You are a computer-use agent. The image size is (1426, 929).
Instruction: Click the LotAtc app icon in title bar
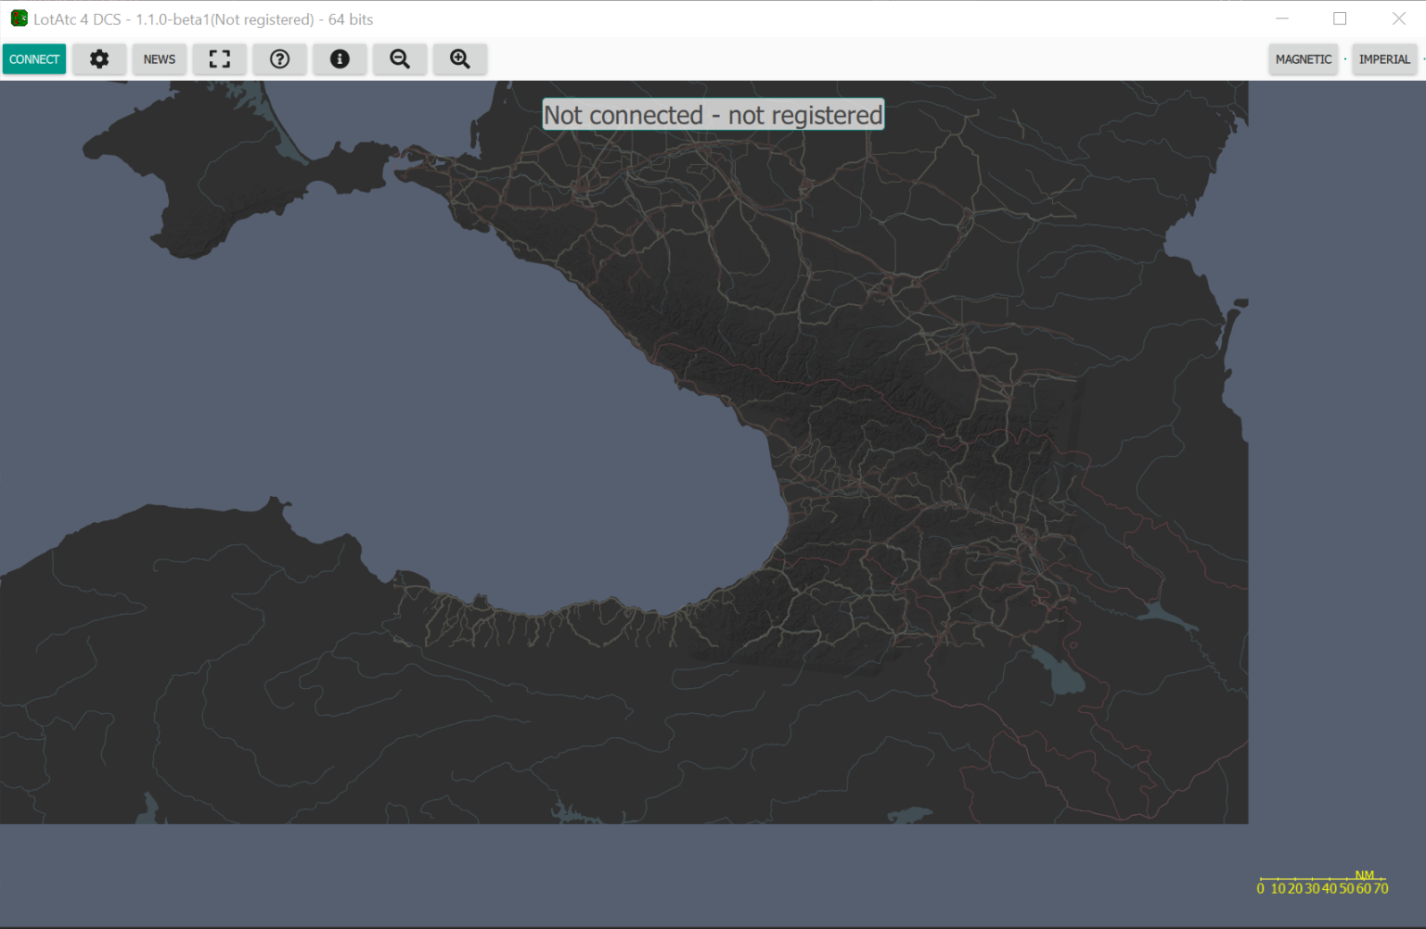pyautogui.click(x=19, y=19)
